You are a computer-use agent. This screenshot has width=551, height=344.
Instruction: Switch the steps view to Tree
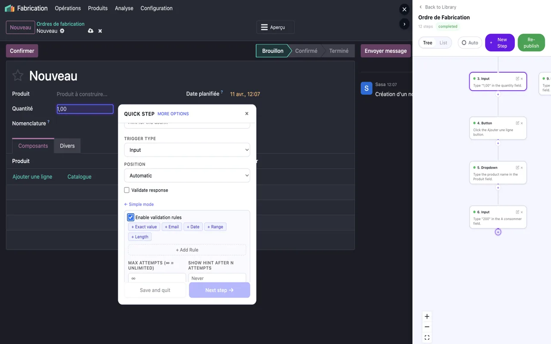[427, 43]
